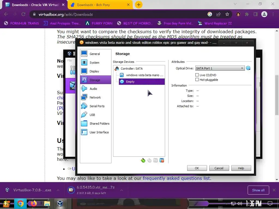This screenshot has height=209, width=279.
Task: Open Network settings category
Action: click(x=96, y=97)
